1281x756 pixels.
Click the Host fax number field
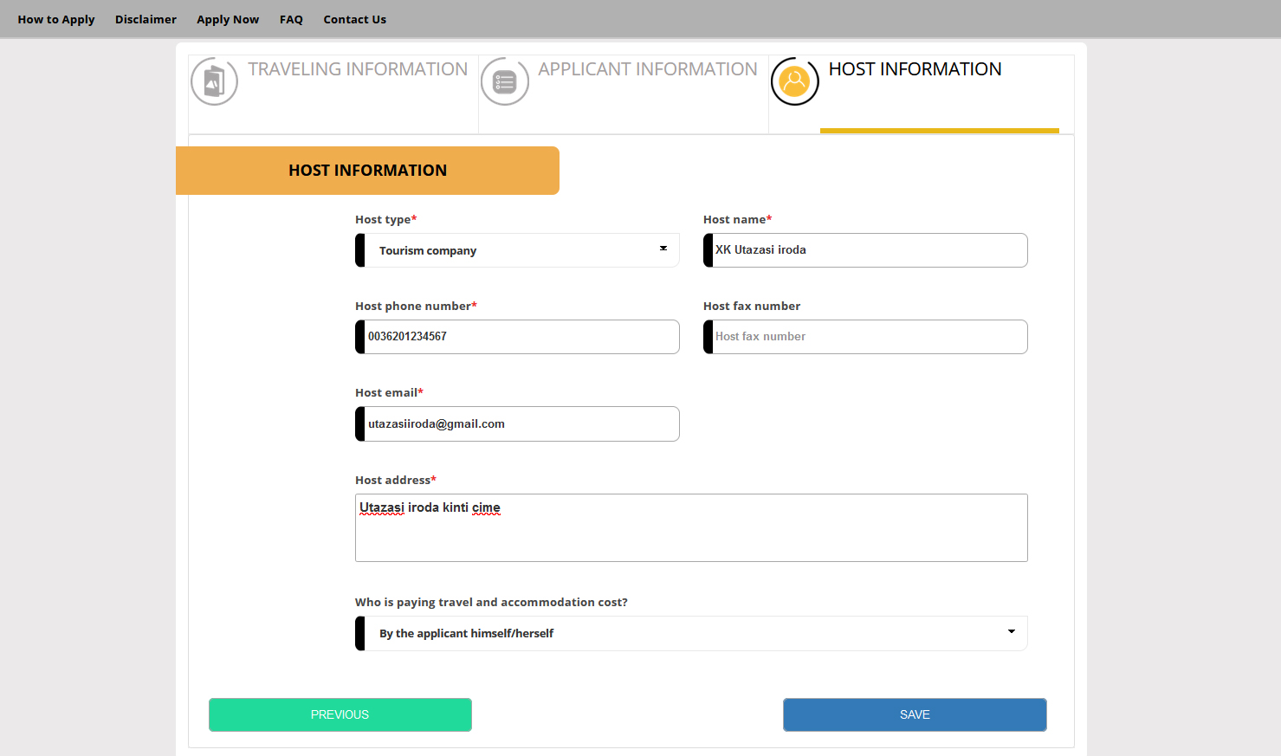click(x=865, y=337)
